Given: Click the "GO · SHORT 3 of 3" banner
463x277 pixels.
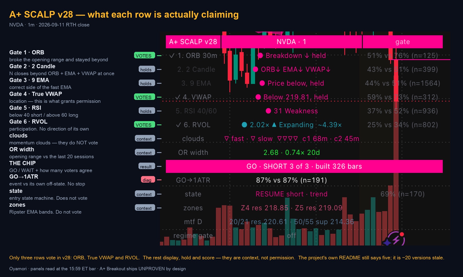Looking at the screenshot, I should tap(304, 166).
